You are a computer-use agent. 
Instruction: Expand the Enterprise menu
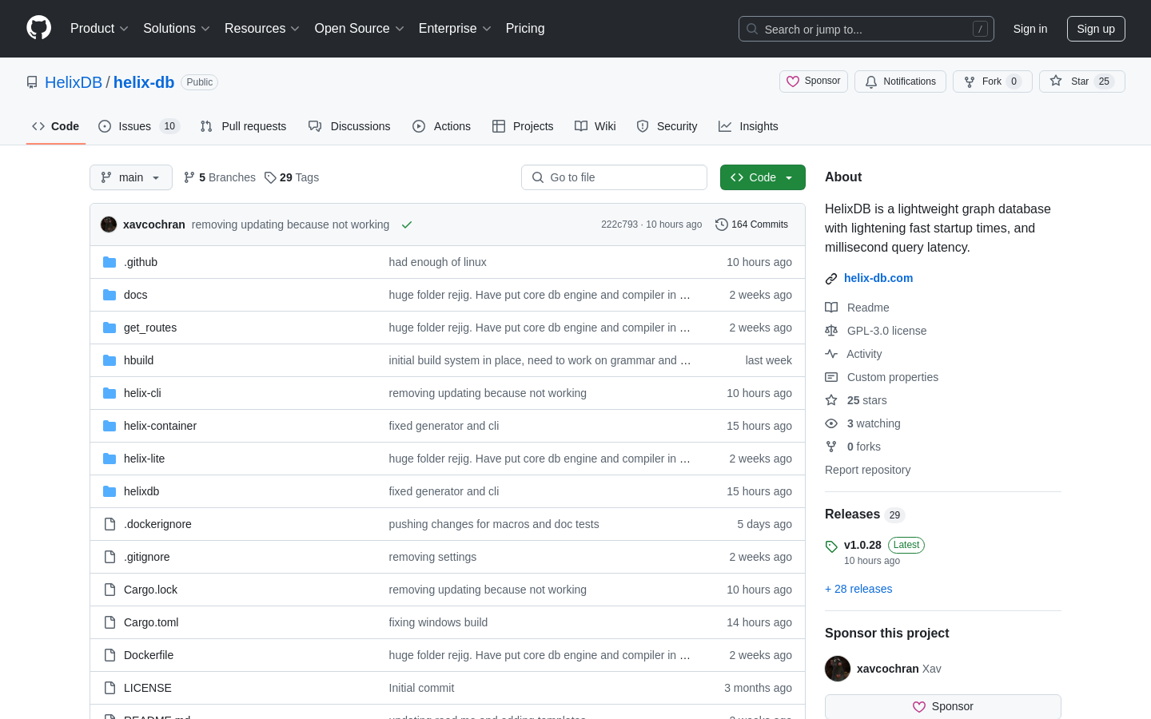tap(455, 29)
